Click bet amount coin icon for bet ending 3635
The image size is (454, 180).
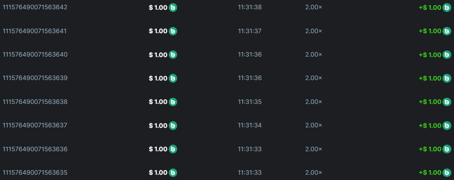click(173, 172)
